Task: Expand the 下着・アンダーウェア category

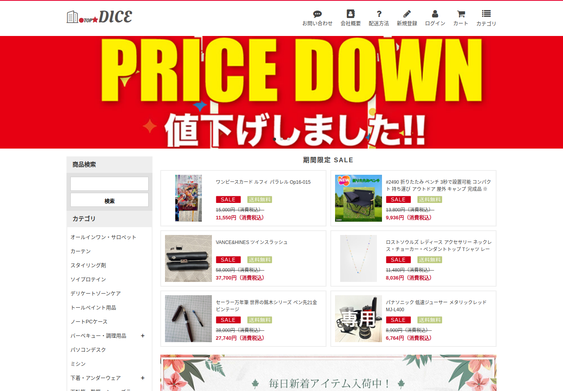Action: 143,378
